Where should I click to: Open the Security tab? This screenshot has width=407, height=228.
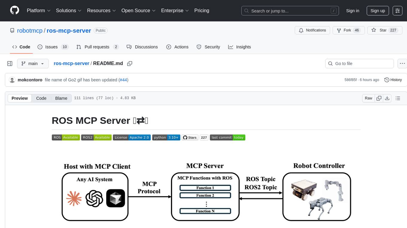pos(208,47)
